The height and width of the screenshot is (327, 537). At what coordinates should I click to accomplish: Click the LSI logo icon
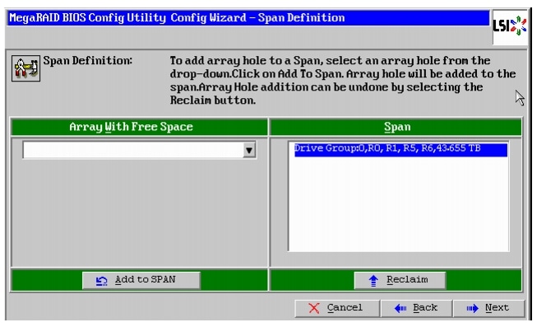click(x=509, y=26)
